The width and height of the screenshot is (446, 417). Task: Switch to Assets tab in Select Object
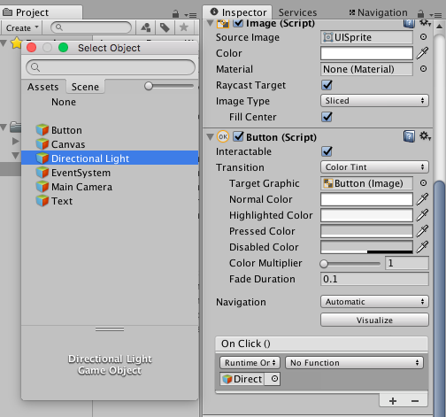point(43,87)
